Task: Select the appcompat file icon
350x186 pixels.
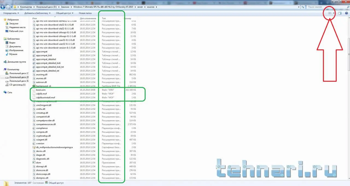Action: [x=34, y=52]
